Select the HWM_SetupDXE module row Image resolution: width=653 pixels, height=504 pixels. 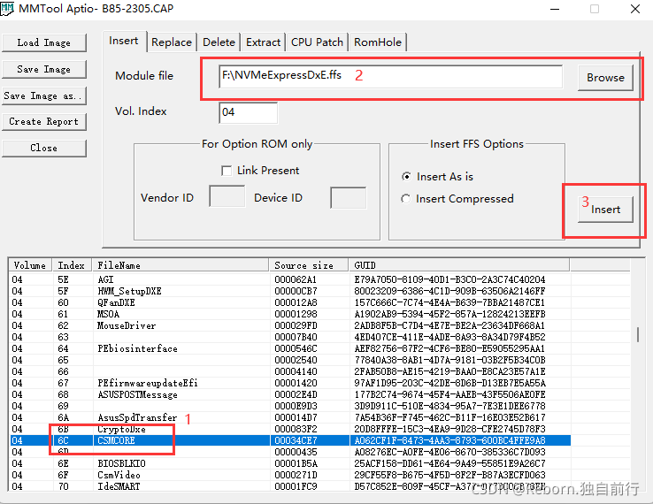pyautogui.click(x=290, y=291)
